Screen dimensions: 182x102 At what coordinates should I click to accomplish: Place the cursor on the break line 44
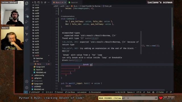(x=88, y=64)
